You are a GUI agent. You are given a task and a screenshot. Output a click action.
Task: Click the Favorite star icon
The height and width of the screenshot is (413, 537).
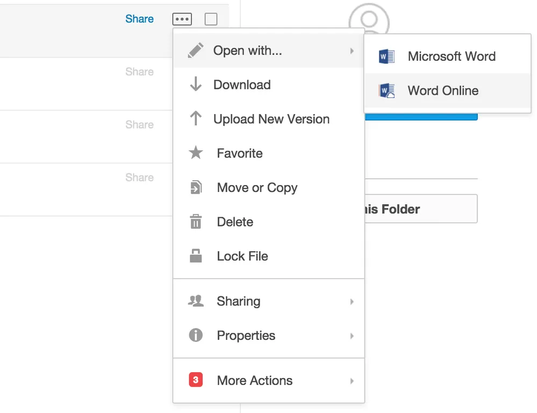tap(196, 153)
